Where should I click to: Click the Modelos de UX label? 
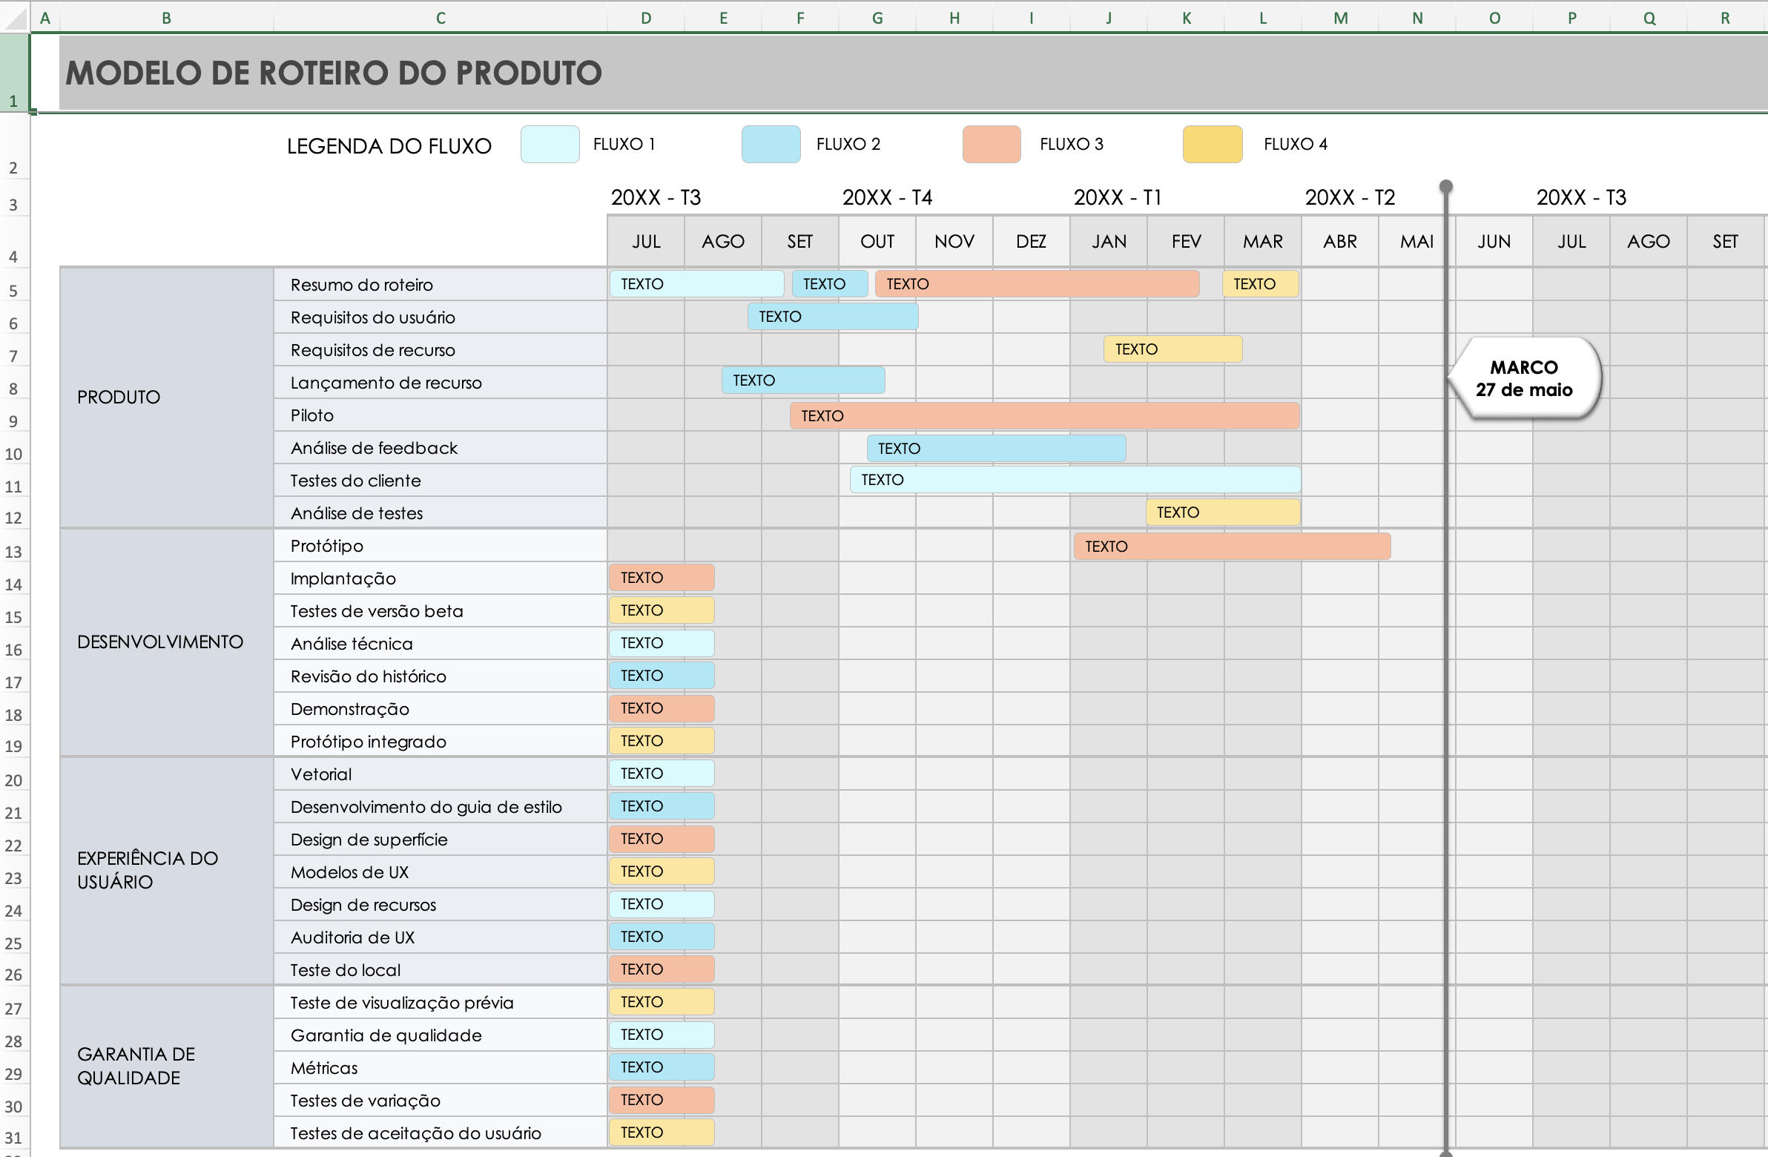coord(350,872)
